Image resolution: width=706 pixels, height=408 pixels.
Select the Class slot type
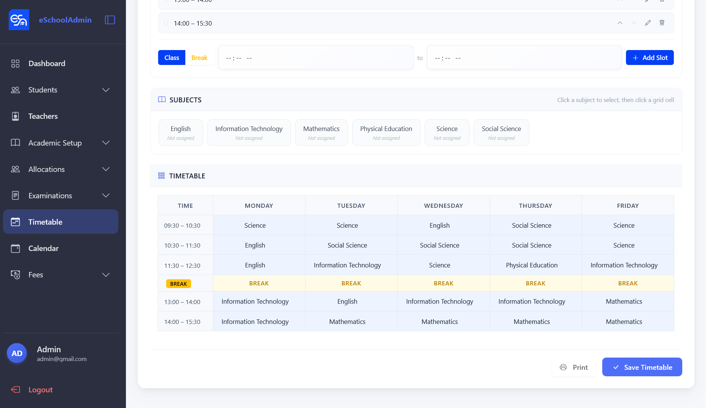pos(172,58)
